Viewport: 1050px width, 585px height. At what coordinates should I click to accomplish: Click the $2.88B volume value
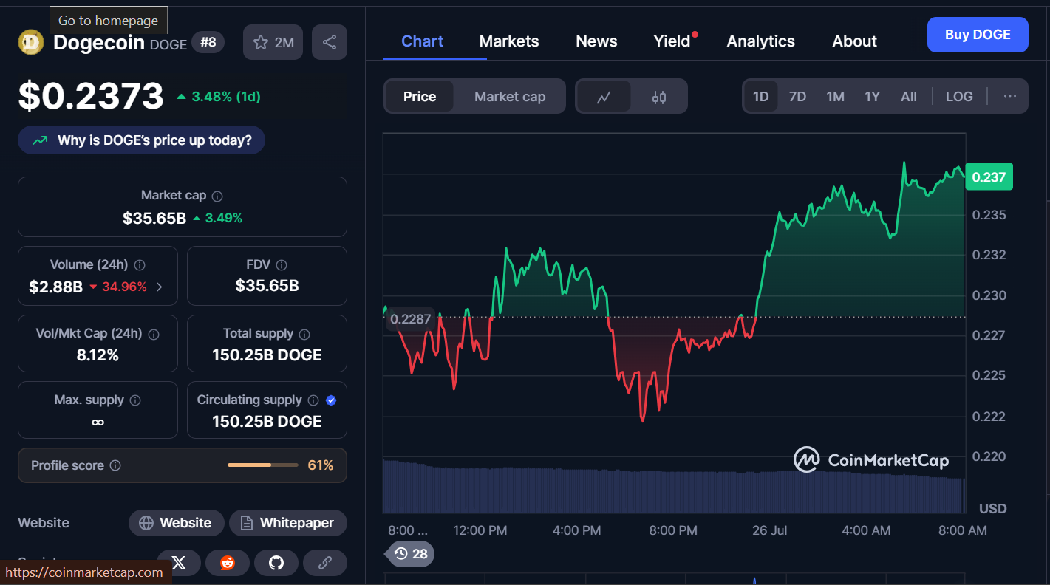click(x=55, y=287)
